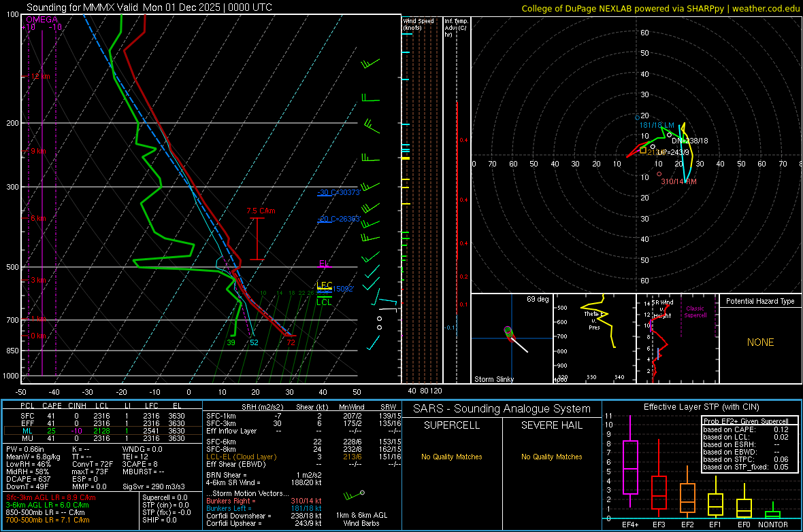
Task: Click the 'Classic Supercell' label in SR Wind inset
Action: tap(695, 312)
